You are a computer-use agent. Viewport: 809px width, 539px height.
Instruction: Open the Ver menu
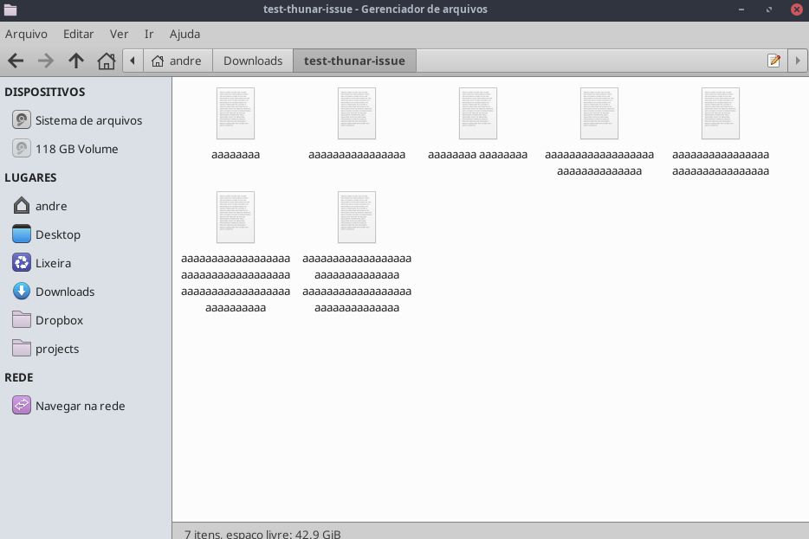119,34
